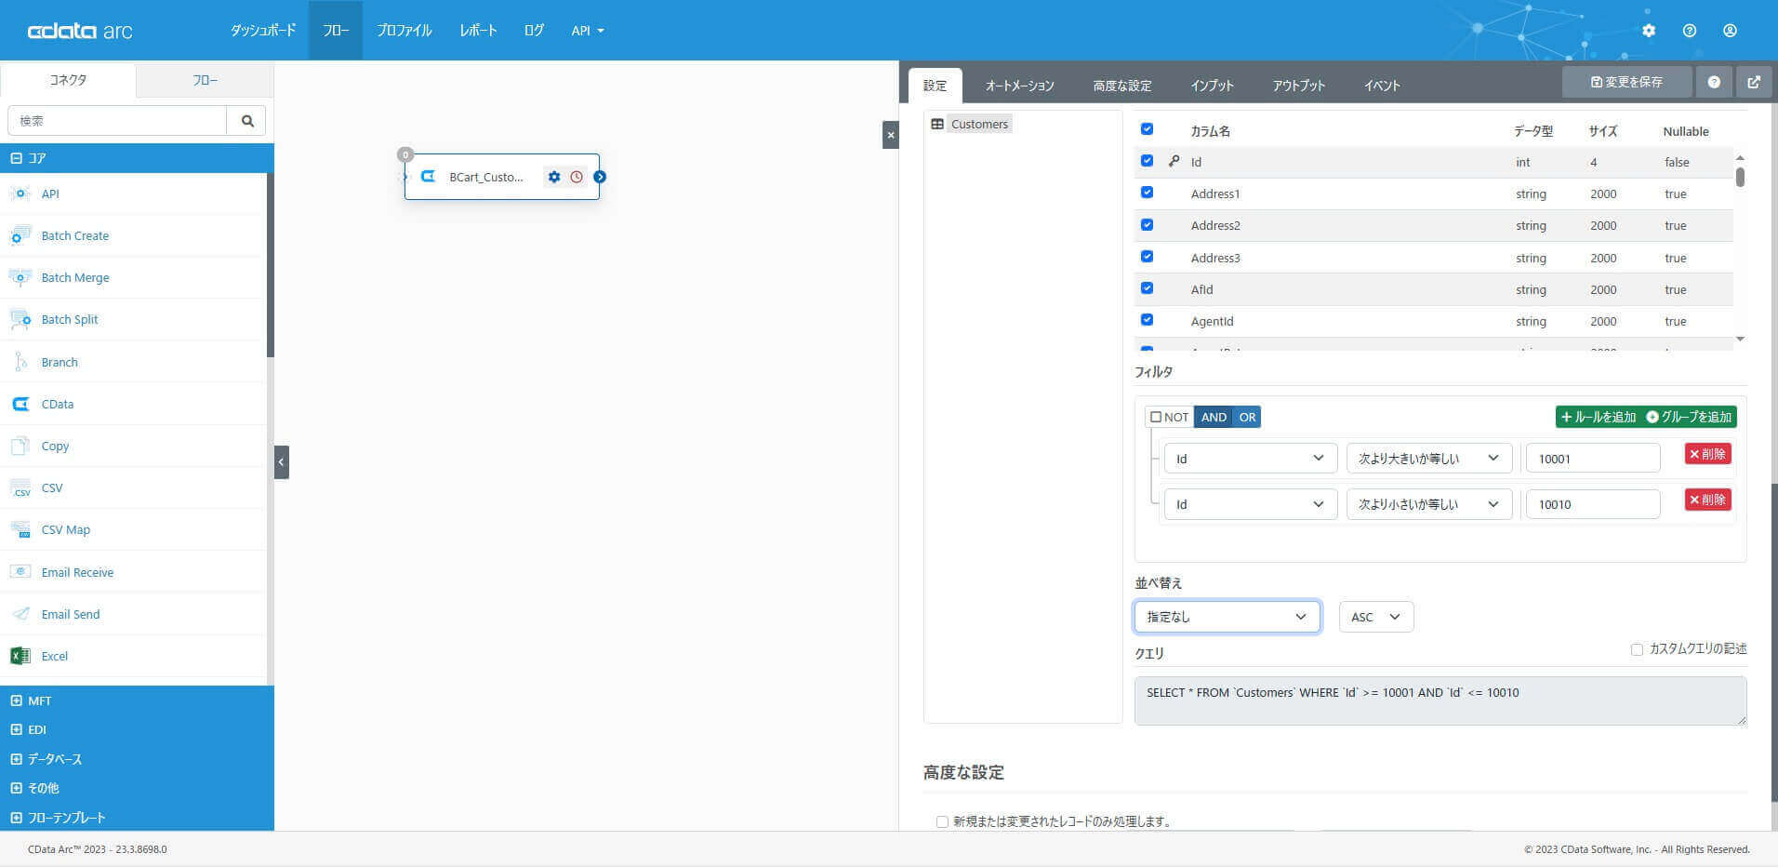This screenshot has width=1778, height=867.
Task: Uncheck the Address1 column checkbox
Action: 1147,193
